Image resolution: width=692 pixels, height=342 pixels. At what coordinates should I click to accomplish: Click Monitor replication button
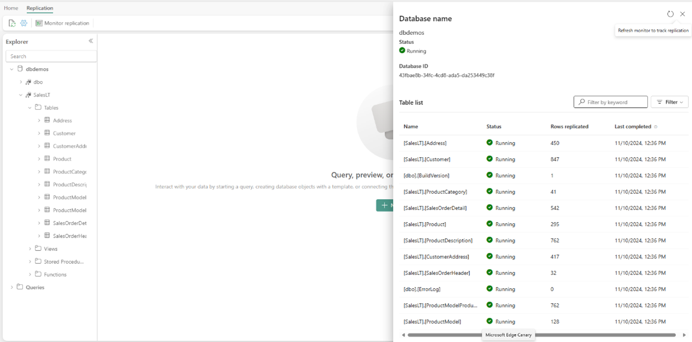(63, 23)
